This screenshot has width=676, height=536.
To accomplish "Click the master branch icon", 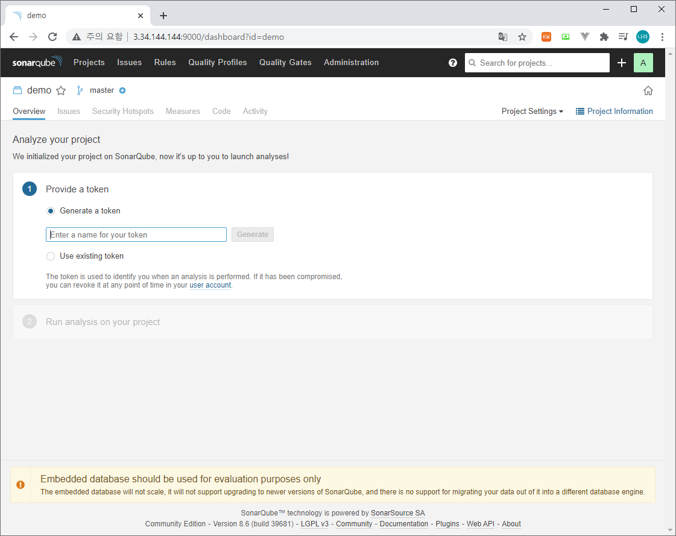I will [80, 90].
